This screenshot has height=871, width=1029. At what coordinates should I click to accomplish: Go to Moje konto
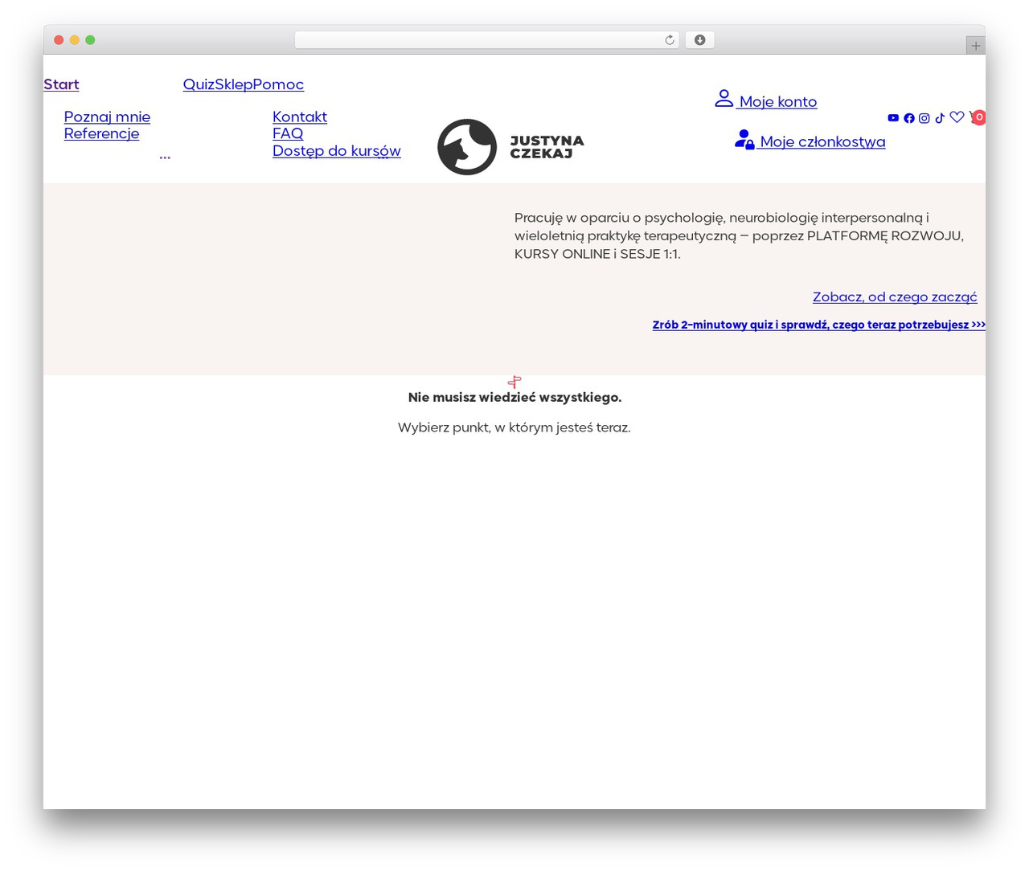pos(766,100)
